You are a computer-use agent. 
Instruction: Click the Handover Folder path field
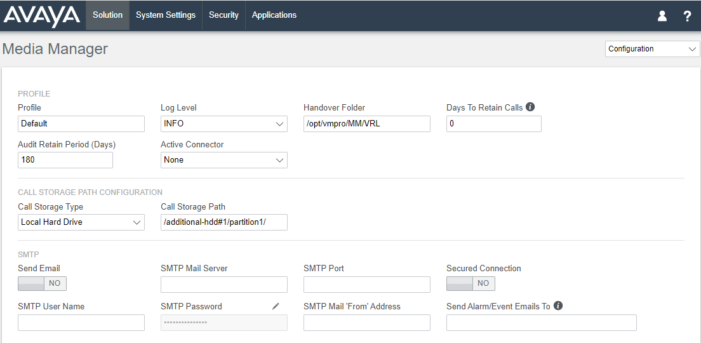tap(367, 124)
